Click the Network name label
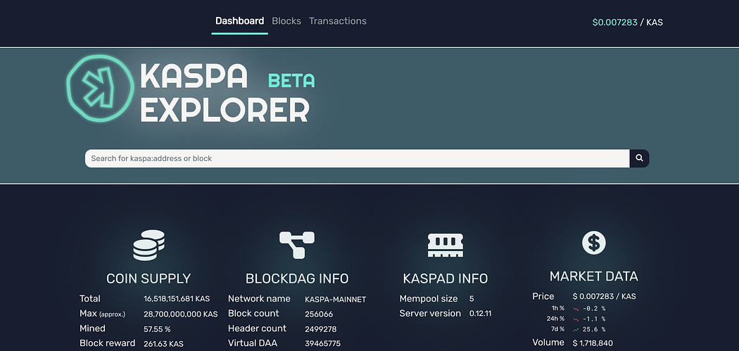Image resolution: width=739 pixels, height=351 pixels. pyautogui.click(x=259, y=299)
